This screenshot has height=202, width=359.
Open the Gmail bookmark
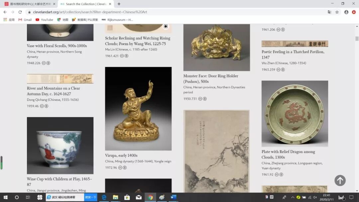click(25, 20)
